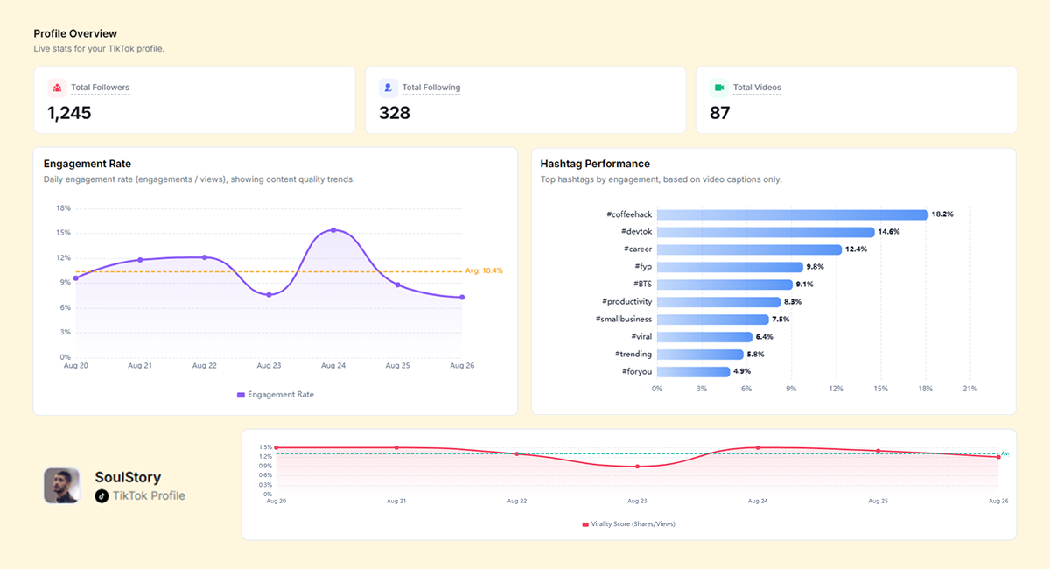
Task: Open the SoulStory profile avatar
Action: [61, 486]
